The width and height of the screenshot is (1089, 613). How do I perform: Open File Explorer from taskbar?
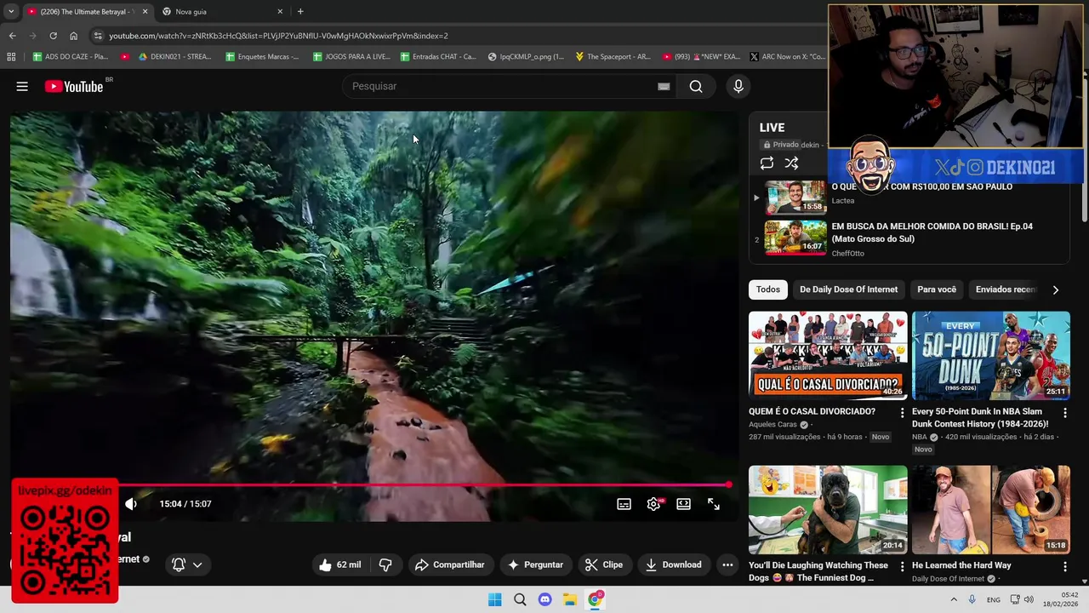tap(569, 599)
